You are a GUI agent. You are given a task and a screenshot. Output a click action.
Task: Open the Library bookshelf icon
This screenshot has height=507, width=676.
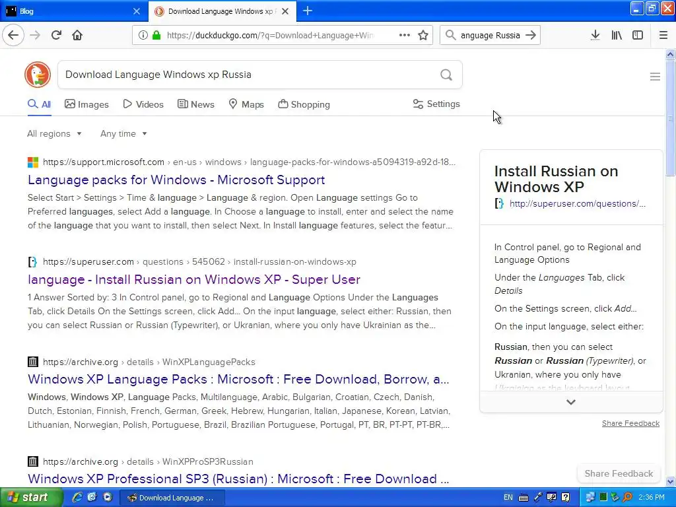617,35
